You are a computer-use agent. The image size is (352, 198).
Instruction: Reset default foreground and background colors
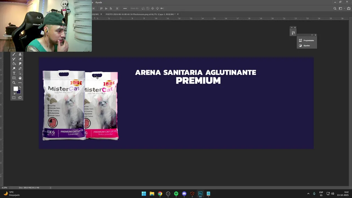(14, 93)
